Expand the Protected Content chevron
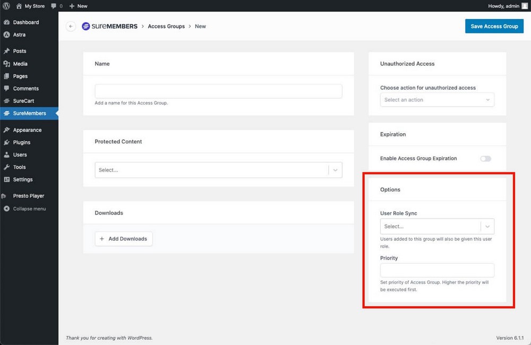The image size is (531, 345). click(335, 170)
